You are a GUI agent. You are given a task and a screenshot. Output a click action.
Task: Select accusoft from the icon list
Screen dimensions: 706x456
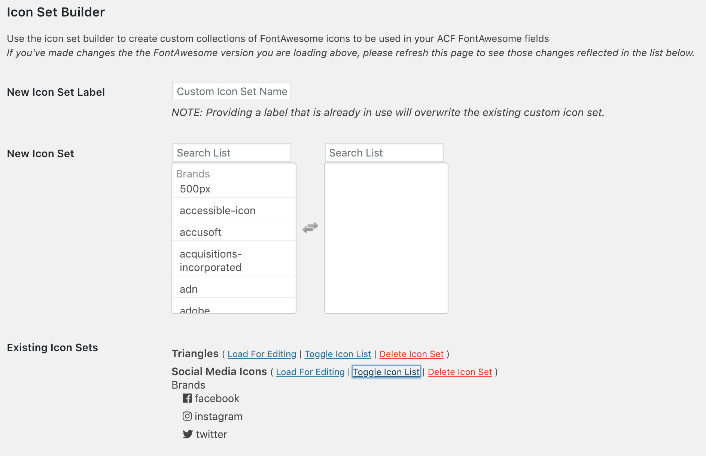pyautogui.click(x=201, y=232)
